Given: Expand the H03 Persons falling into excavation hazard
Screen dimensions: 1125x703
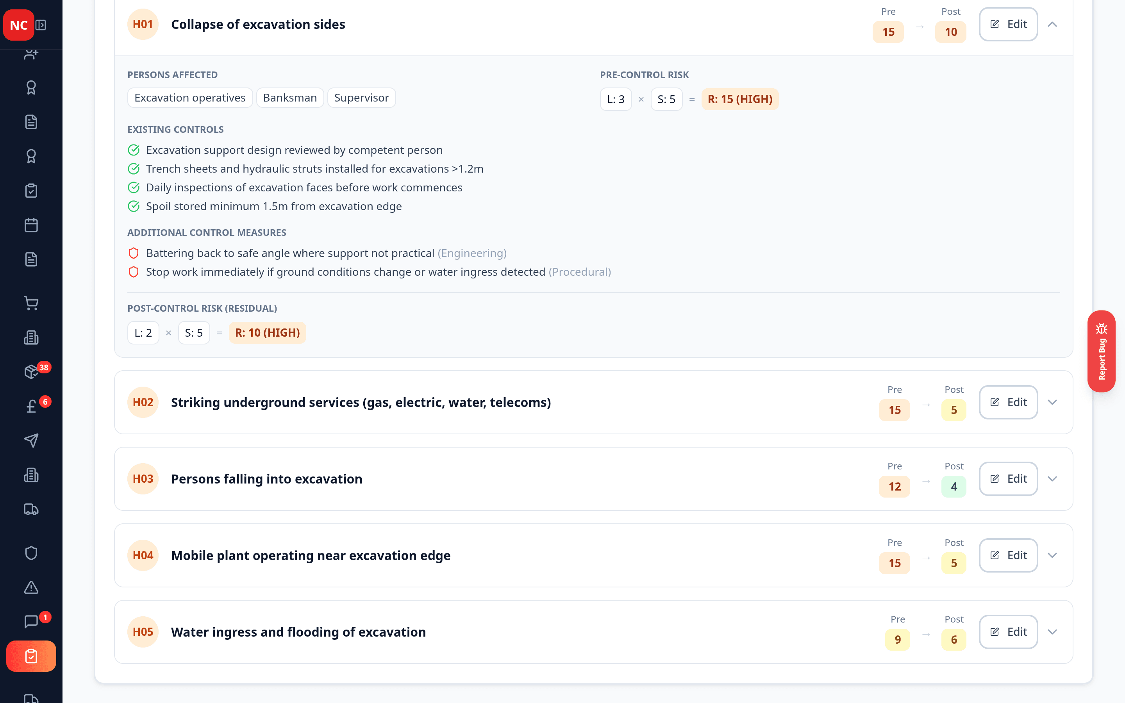Looking at the screenshot, I should (x=1052, y=479).
